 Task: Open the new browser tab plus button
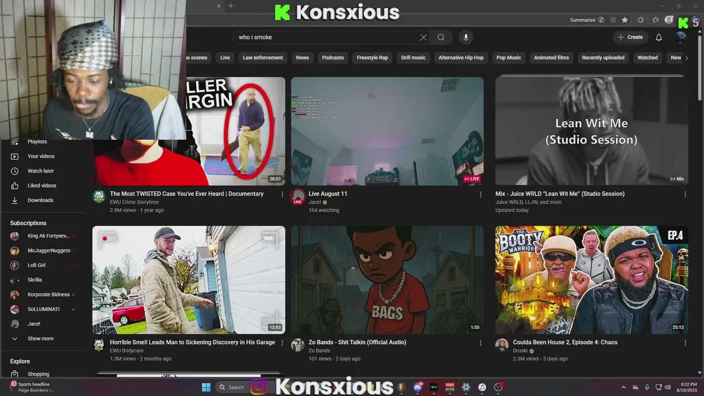(x=231, y=6)
